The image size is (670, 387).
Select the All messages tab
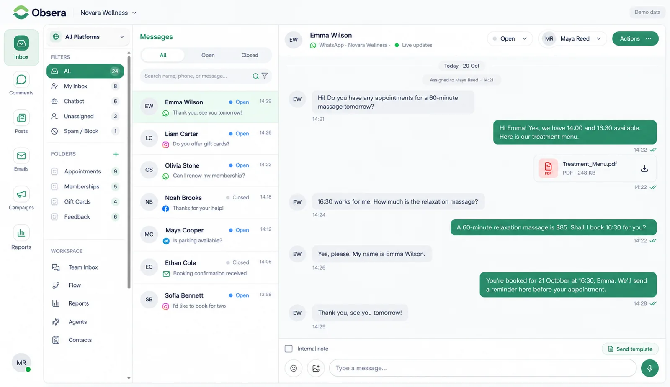tap(163, 55)
